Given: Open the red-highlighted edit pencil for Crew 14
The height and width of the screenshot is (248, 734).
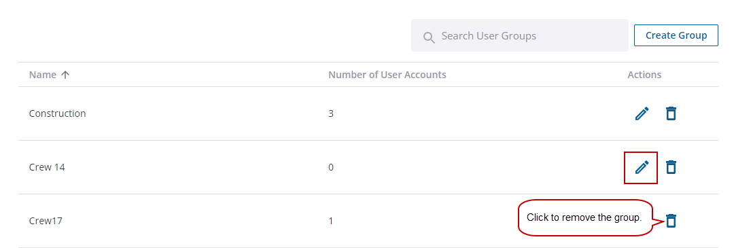Looking at the screenshot, I should pyautogui.click(x=642, y=167).
